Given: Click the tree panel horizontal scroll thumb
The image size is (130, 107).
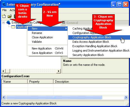Looking at the screenshot, I should [8, 71].
